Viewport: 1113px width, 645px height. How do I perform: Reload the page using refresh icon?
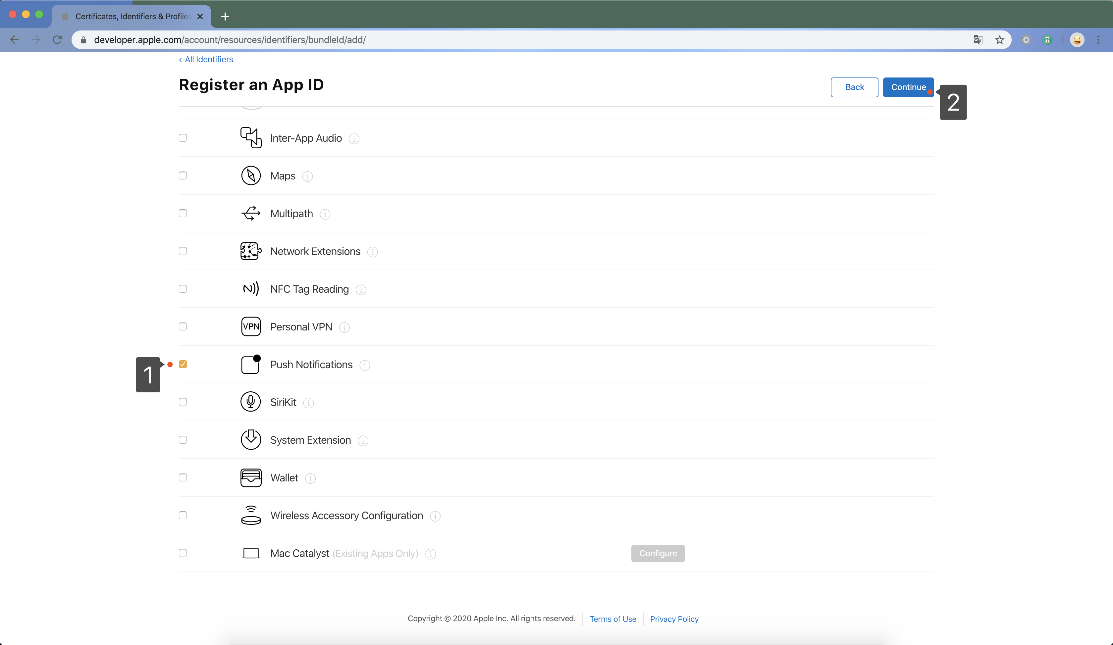point(57,40)
